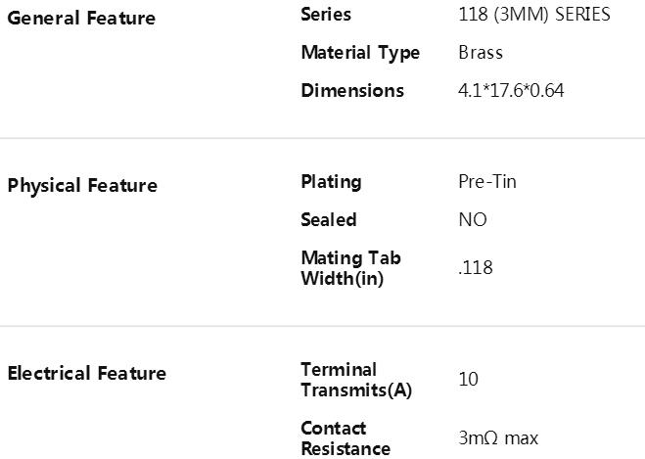Click the Mating Tab Width(in) label

click(x=350, y=268)
